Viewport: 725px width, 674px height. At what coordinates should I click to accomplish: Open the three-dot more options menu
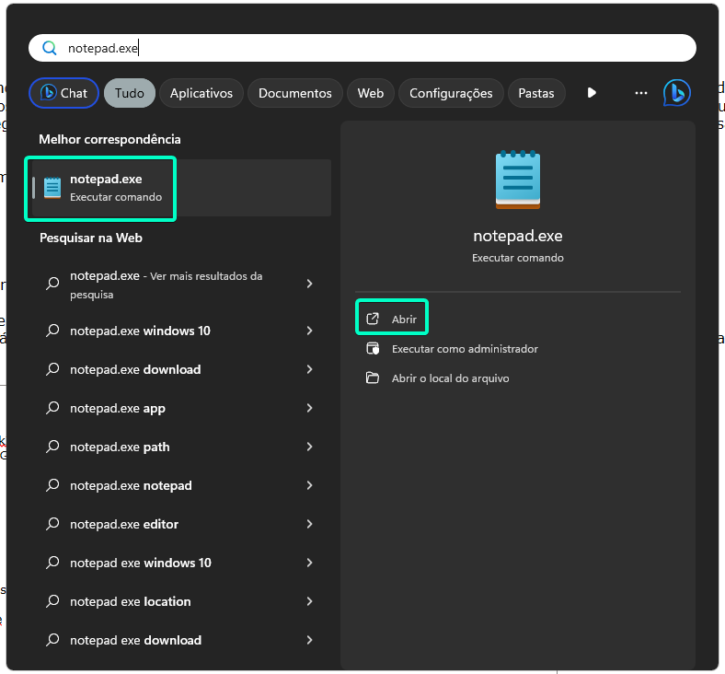(x=641, y=93)
